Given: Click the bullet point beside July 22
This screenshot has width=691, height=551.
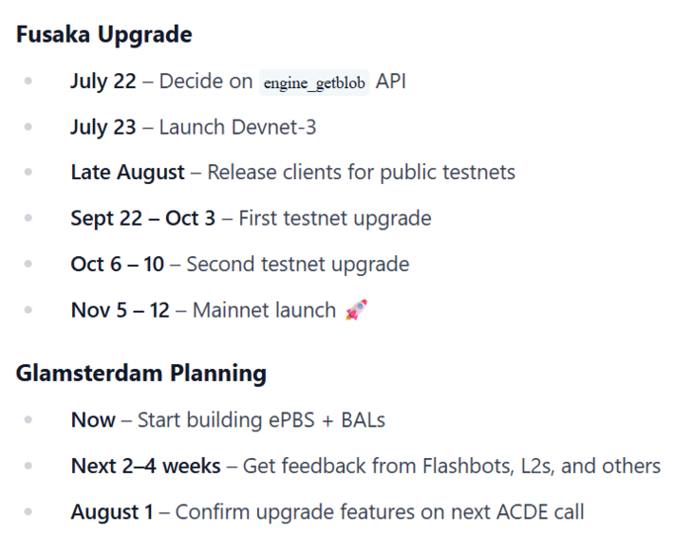Looking at the screenshot, I should [x=28, y=82].
